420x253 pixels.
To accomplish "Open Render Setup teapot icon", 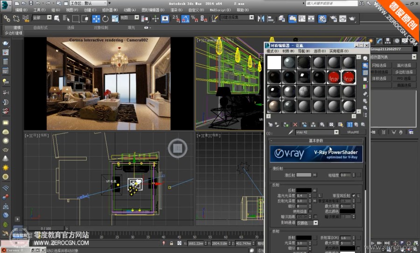I will click(x=333, y=19).
